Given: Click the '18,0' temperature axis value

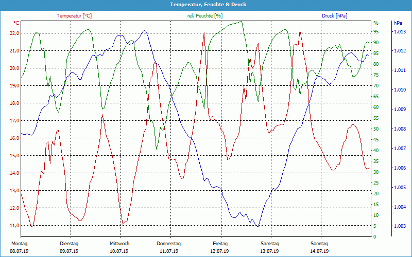Looking at the screenshot, I should (14, 103).
